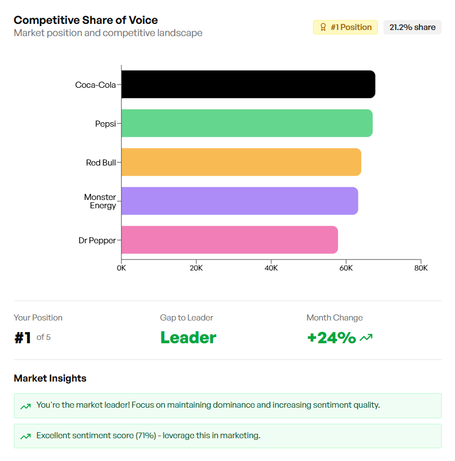Click the '21.2% share' badge

[412, 27]
